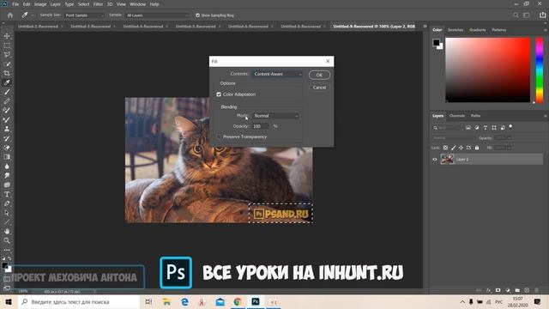
Task: Open the Image menu
Action: coord(40,4)
